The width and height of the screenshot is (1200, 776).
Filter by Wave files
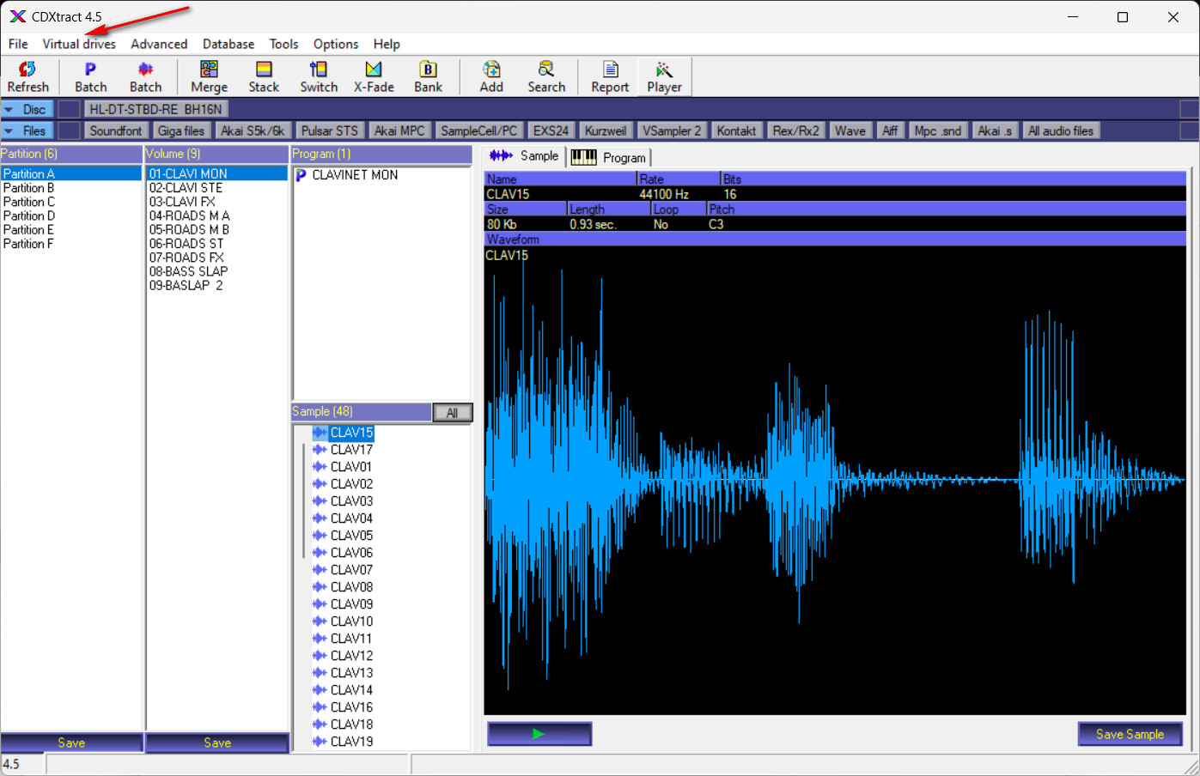pyautogui.click(x=850, y=130)
